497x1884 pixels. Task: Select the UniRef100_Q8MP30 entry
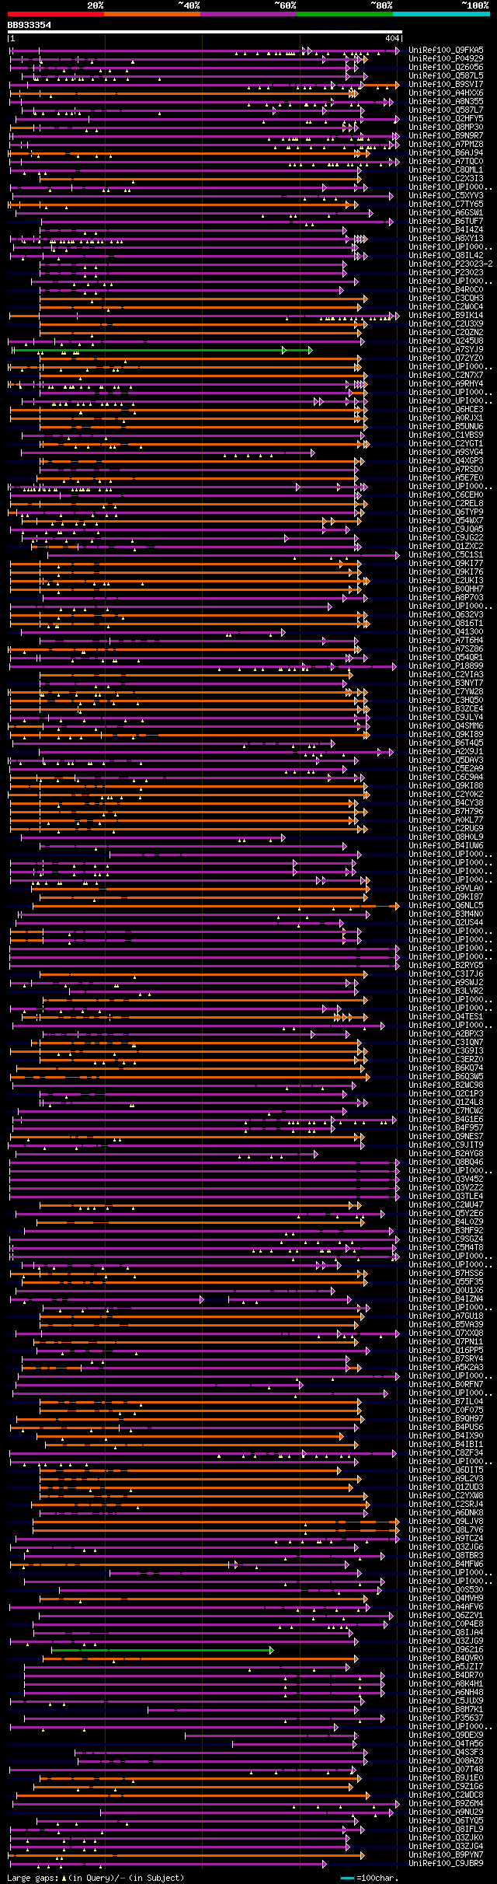(446, 127)
